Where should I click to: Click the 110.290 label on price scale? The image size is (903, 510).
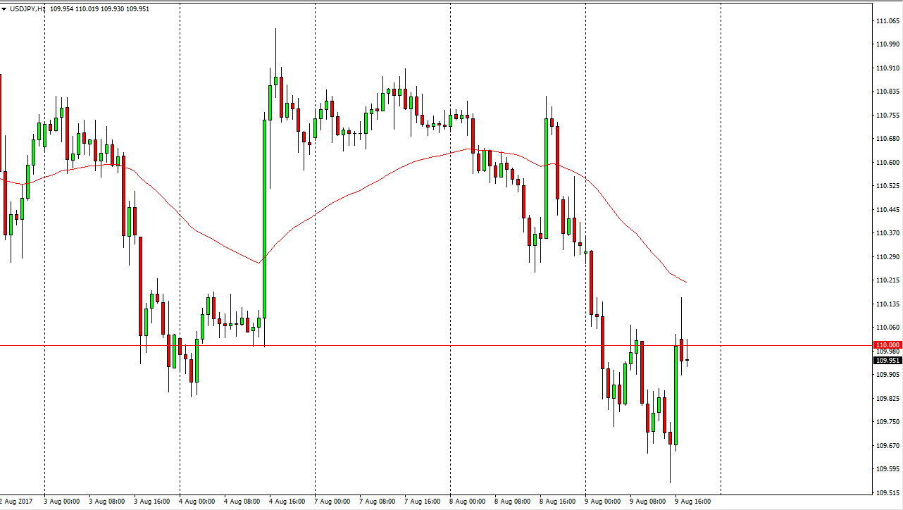tap(887, 256)
